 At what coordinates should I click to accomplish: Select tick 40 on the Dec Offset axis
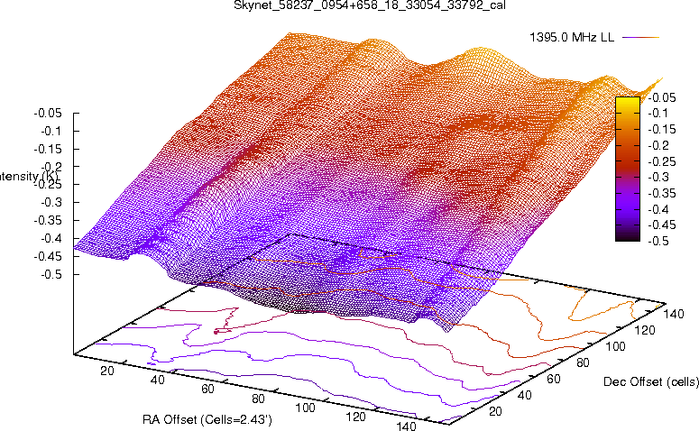pos(524,395)
